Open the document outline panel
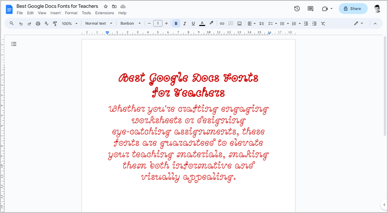The width and height of the screenshot is (388, 213). click(x=14, y=44)
